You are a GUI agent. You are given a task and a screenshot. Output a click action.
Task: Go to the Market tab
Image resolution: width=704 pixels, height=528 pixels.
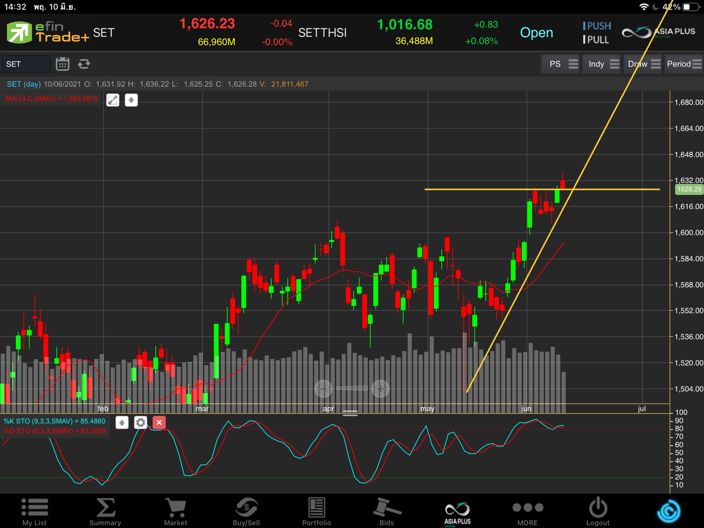176,512
